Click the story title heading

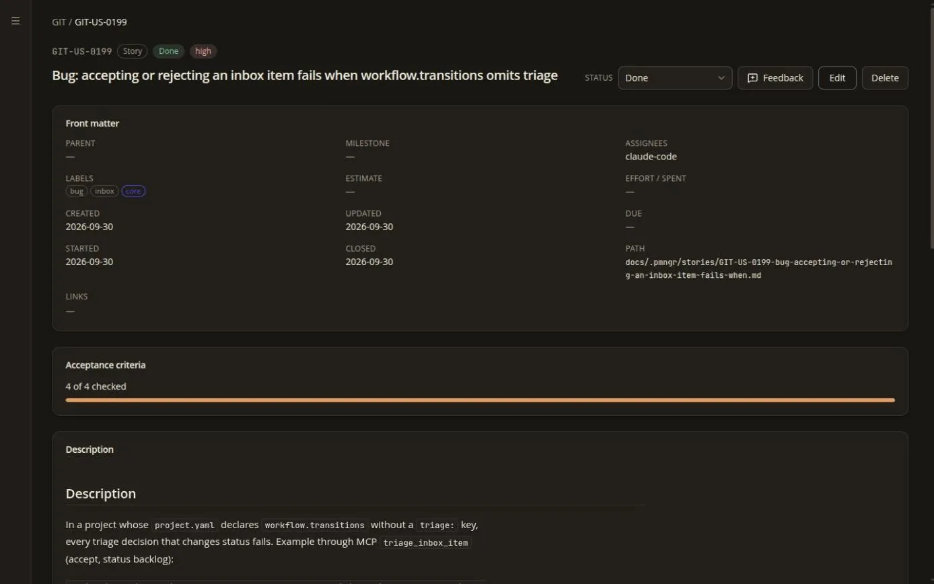pos(305,75)
